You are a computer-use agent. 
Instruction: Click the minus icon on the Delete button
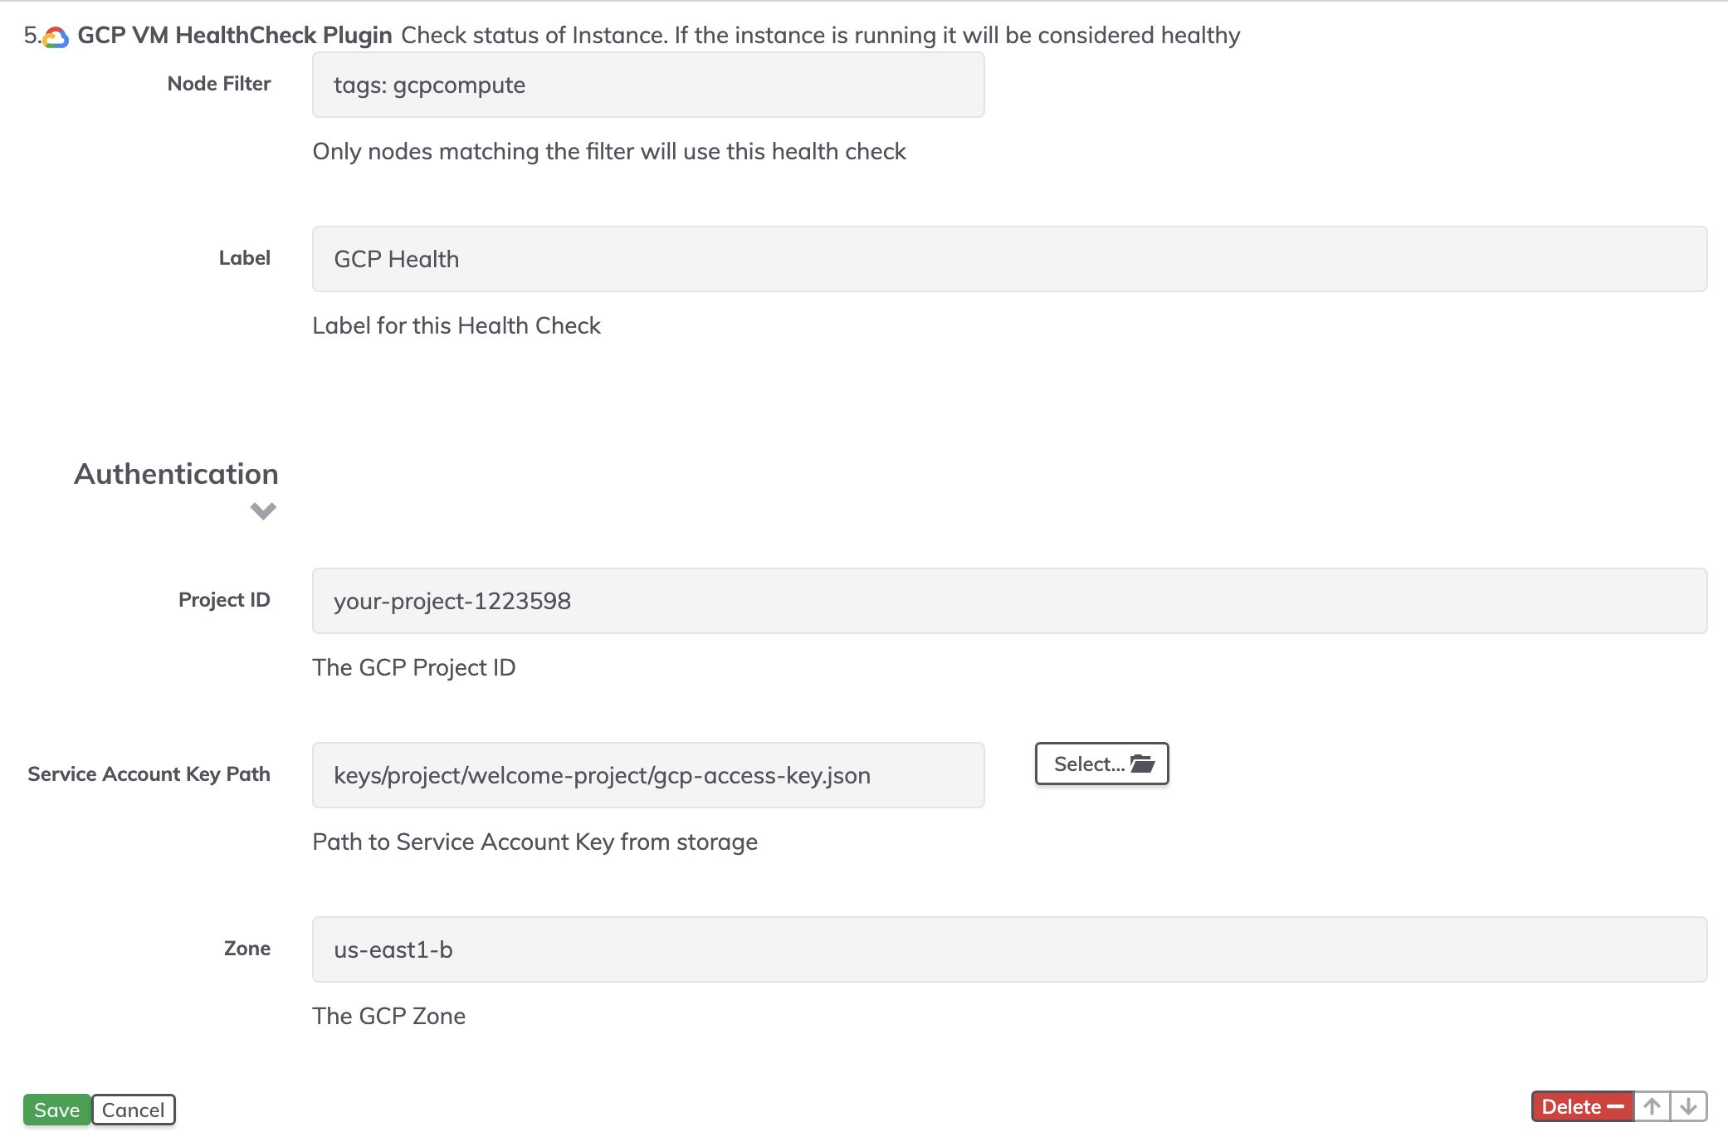click(1615, 1106)
